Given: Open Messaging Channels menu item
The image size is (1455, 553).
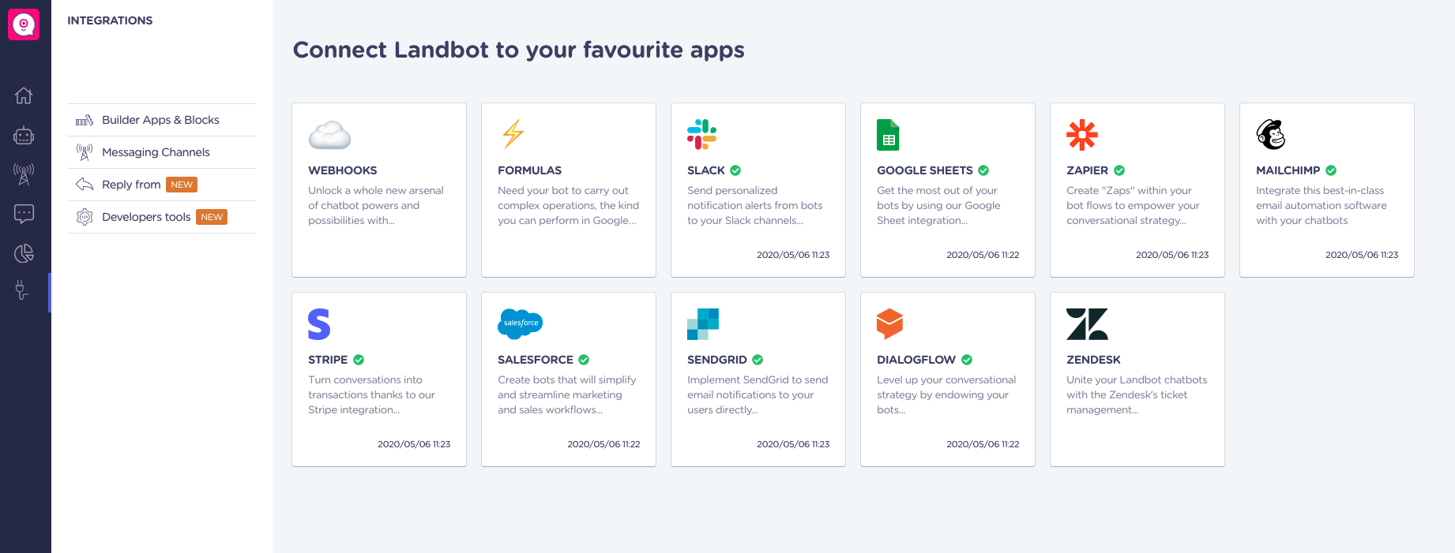Looking at the screenshot, I should [162, 152].
